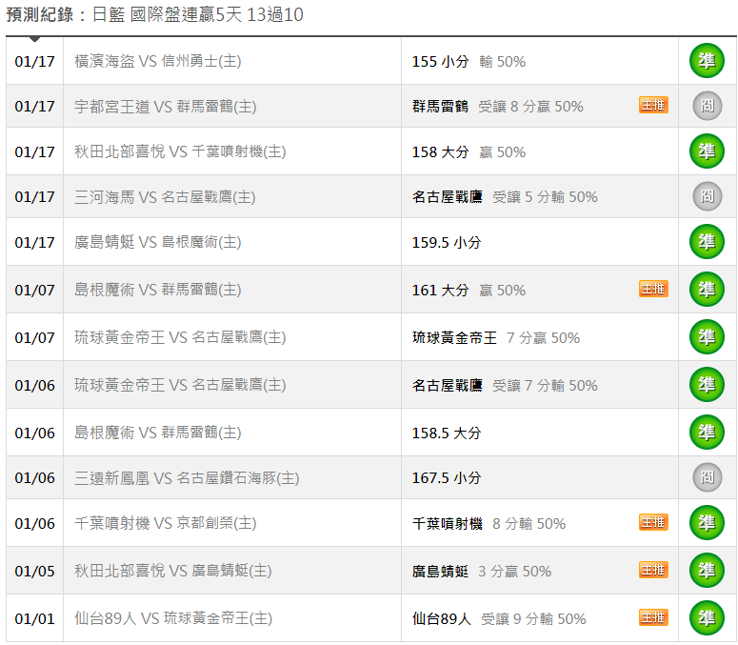Open matchup 宇都宮王道 VS 群馬雷鶴(主)
Screen dimensions: 738x645
[x=165, y=107]
